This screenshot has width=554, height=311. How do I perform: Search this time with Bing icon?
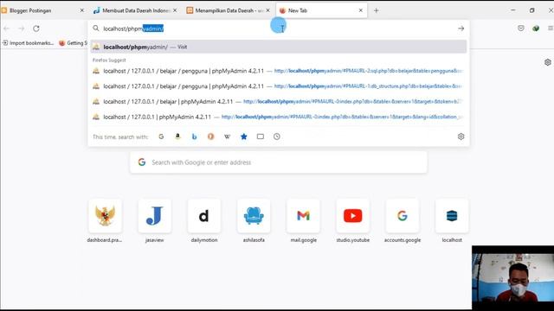pyautogui.click(x=194, y=136)
